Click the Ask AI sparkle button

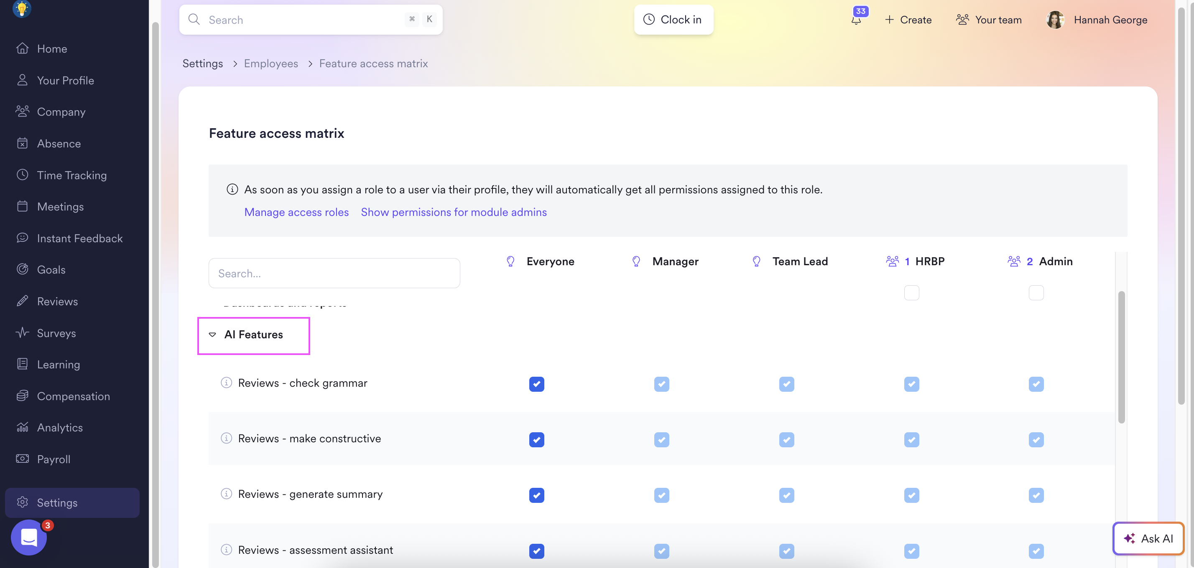[1148, 538]
